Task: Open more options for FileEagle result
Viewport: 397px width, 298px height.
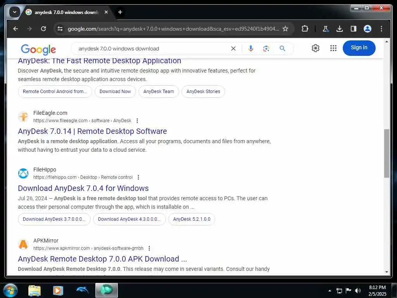Action: point(137,121)
